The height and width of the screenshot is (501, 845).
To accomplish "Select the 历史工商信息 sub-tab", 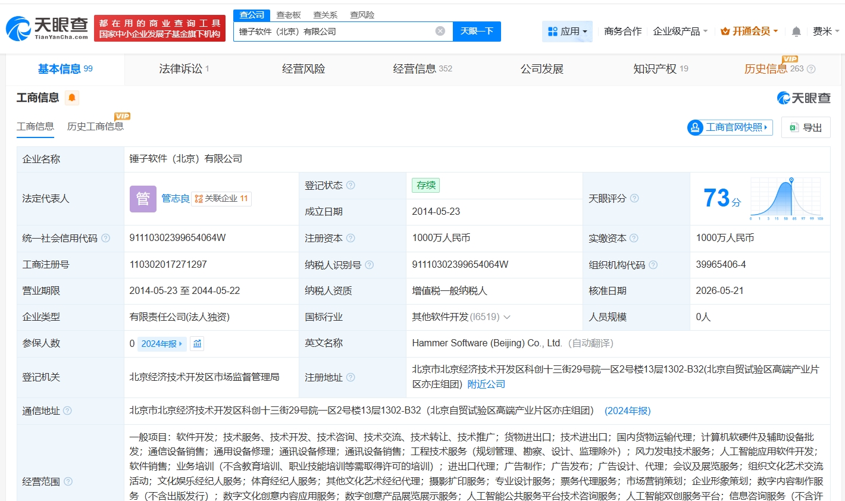I will tap(95, 126).
